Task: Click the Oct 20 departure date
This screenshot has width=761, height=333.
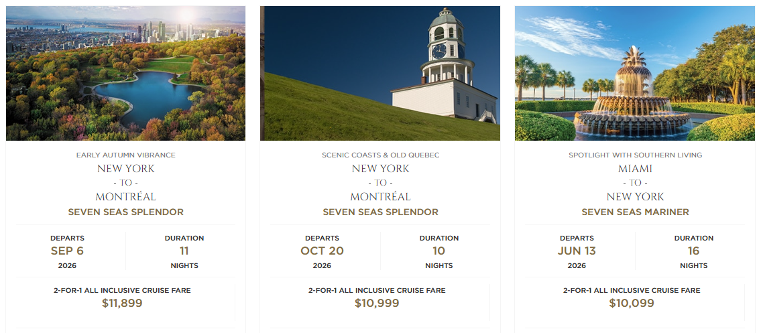Action: [322, 251]
